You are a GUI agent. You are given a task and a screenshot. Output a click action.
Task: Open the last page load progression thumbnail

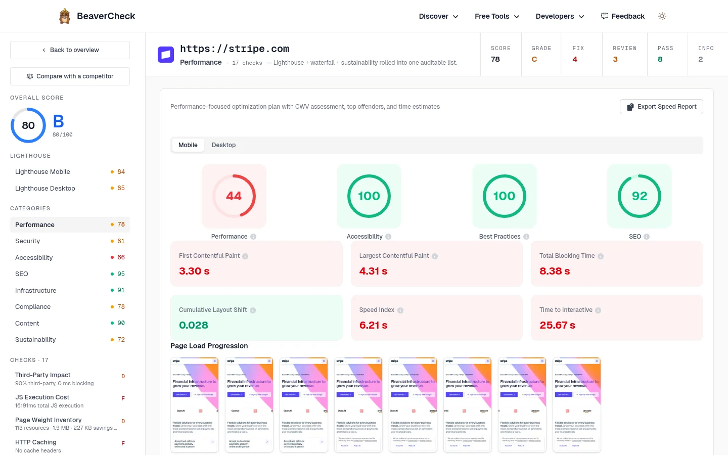pyautogui.click(x=577, y=405)
